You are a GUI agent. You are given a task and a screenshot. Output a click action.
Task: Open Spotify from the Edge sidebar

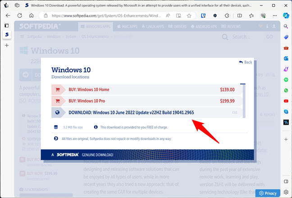(286, 80)
